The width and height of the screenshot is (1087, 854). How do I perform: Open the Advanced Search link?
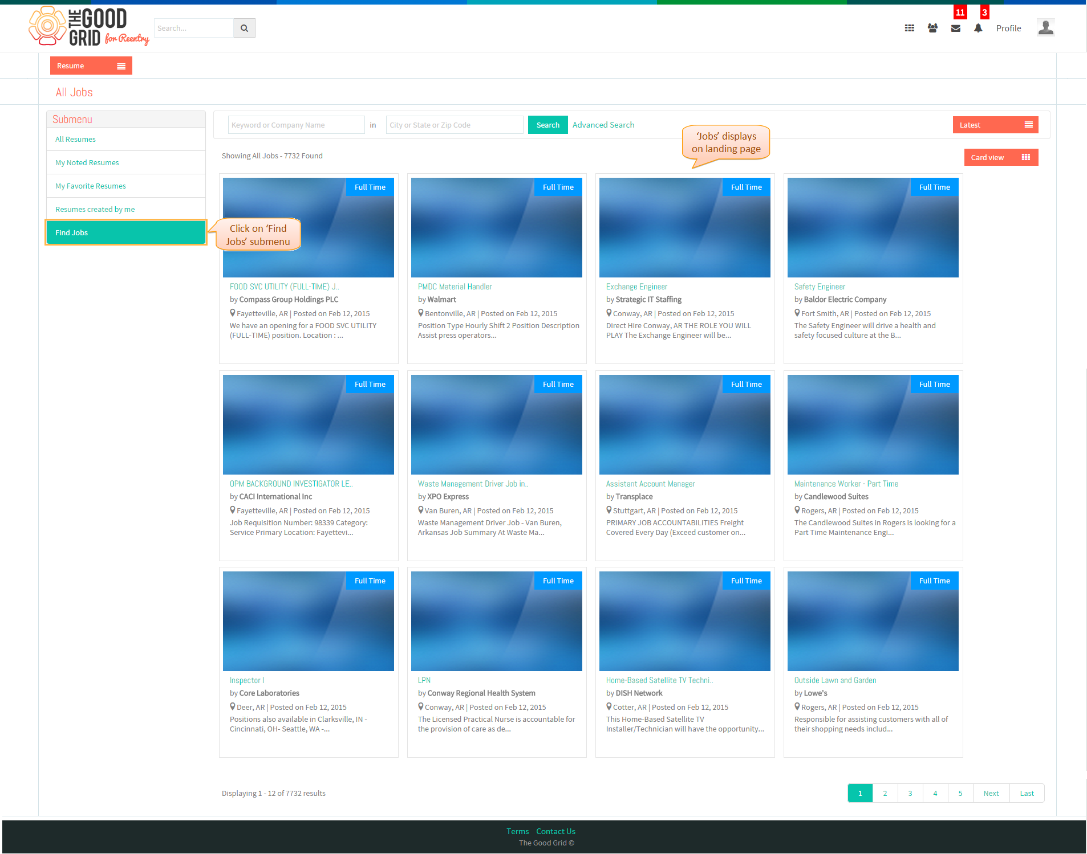603,125
